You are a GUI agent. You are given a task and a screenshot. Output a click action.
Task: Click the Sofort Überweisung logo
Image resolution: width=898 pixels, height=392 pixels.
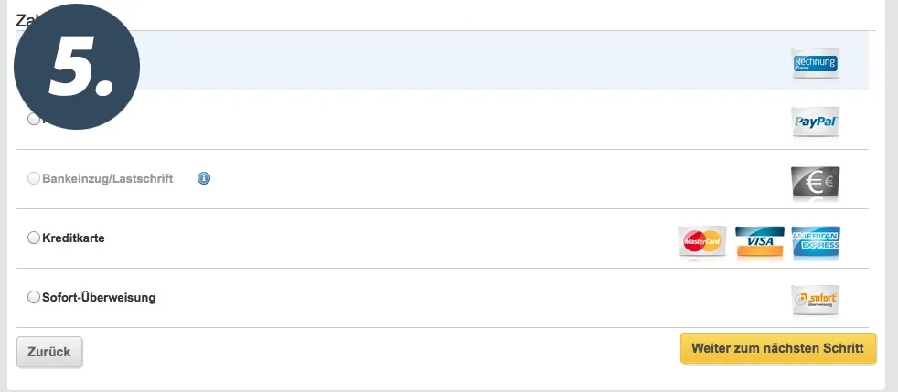point(815,300)
